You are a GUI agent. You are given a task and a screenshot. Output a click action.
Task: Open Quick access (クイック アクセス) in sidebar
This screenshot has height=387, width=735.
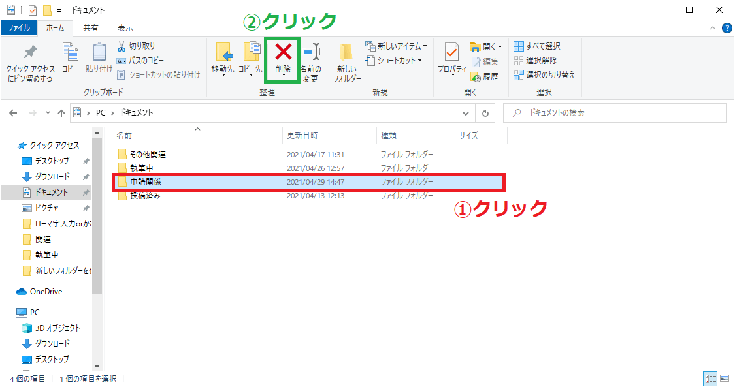click(x=49, y=146)
